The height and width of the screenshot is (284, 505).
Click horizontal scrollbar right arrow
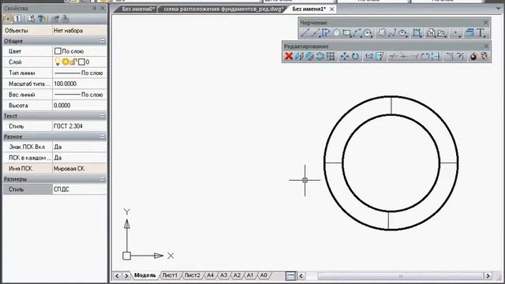[488, 275]
